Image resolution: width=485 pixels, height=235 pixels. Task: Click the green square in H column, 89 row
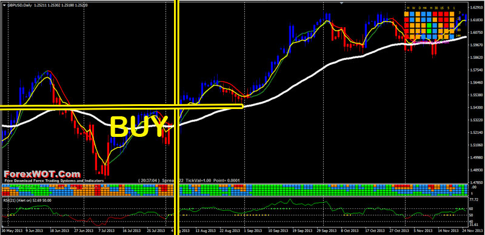[429, 31]
